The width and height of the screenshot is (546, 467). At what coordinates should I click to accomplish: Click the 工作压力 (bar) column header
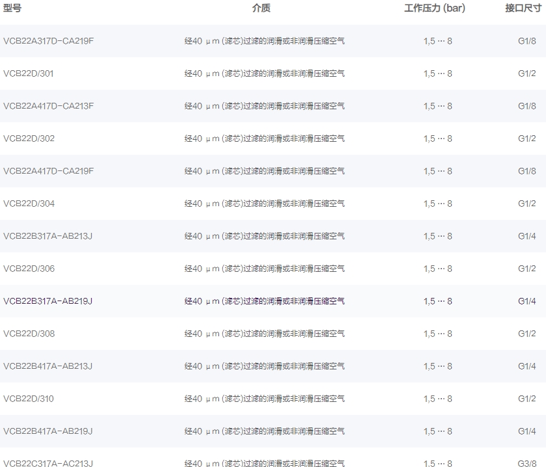435,8
